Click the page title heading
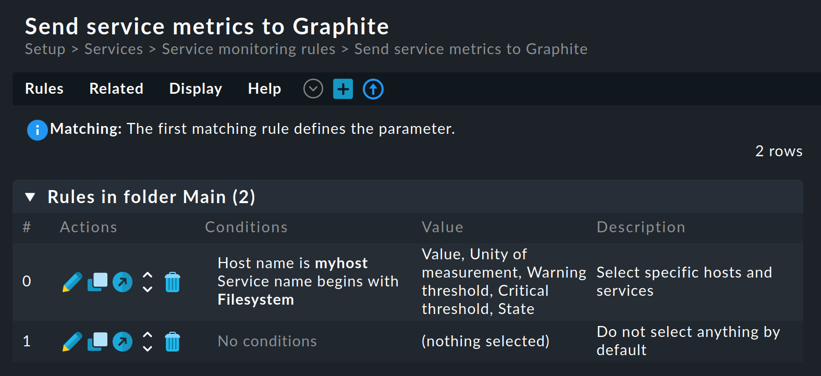821x376 pixels. [x=207, y=26]
